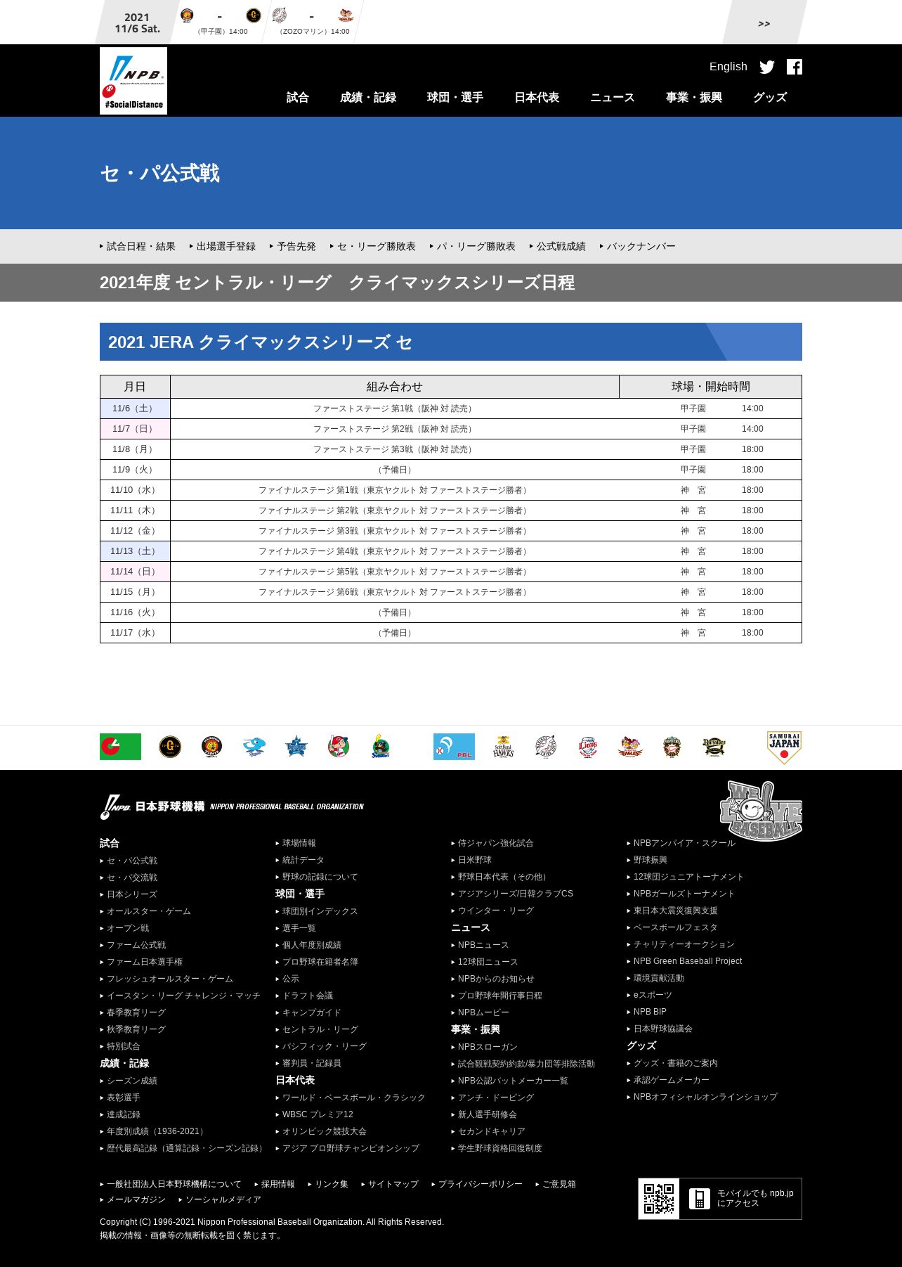Click the mobile QR code image
902x1267 pixels.
click(x=659, y=1199)
